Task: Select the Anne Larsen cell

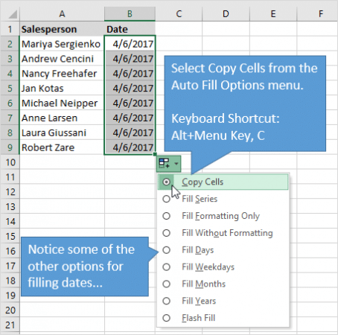Action: [62, 118]
